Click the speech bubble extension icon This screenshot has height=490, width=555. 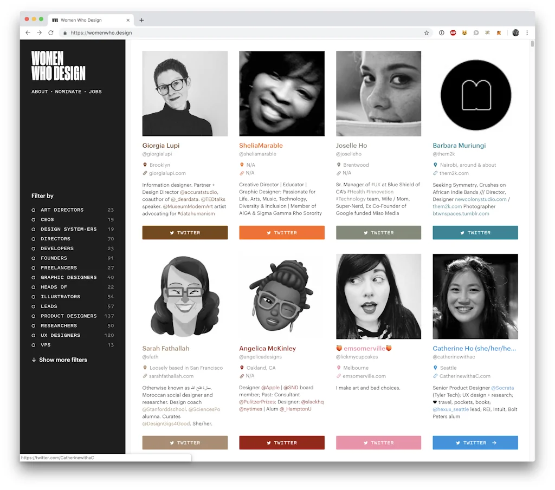coord(475,32)
